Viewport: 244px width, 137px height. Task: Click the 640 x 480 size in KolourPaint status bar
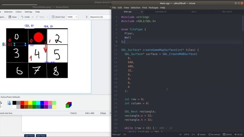click(x=90, y=113)
